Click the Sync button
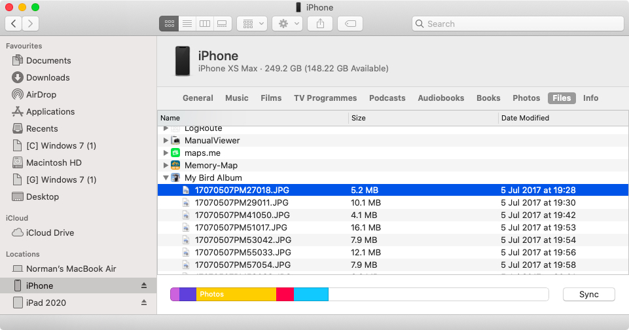The height and width of the screenshot is (330, 629). (588, 295)
